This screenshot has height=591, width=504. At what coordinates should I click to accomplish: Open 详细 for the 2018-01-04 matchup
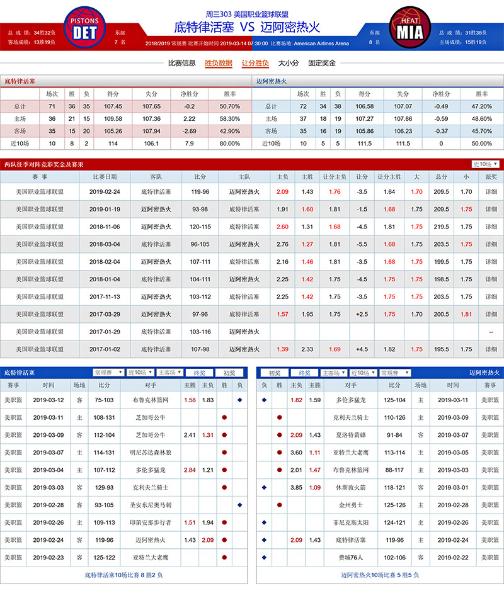[491, 279]
